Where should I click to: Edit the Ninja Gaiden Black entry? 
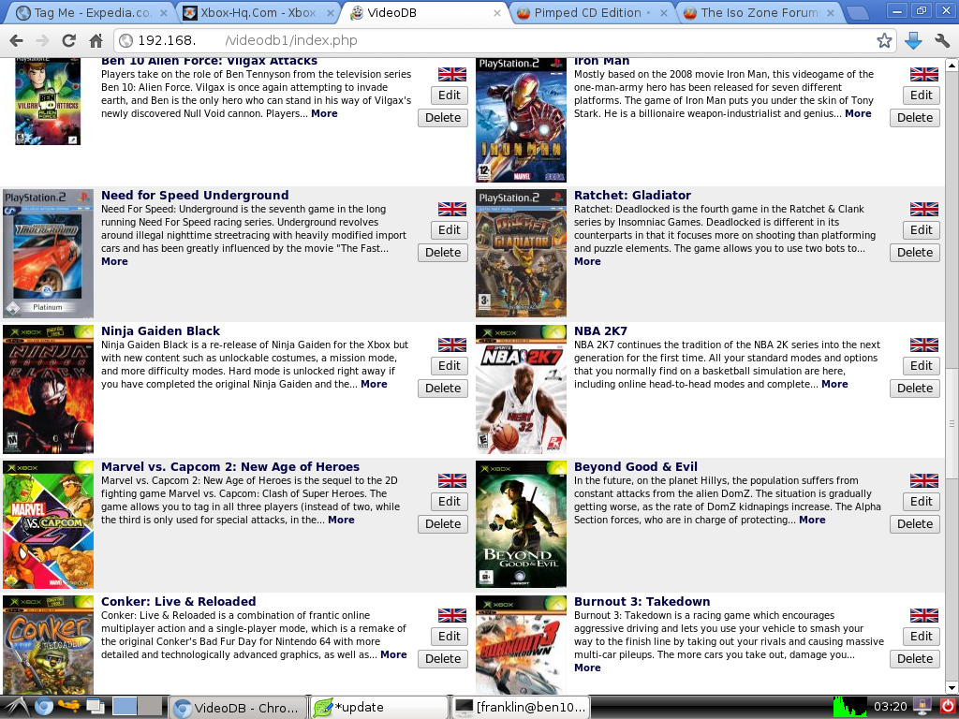click(449, 366)
